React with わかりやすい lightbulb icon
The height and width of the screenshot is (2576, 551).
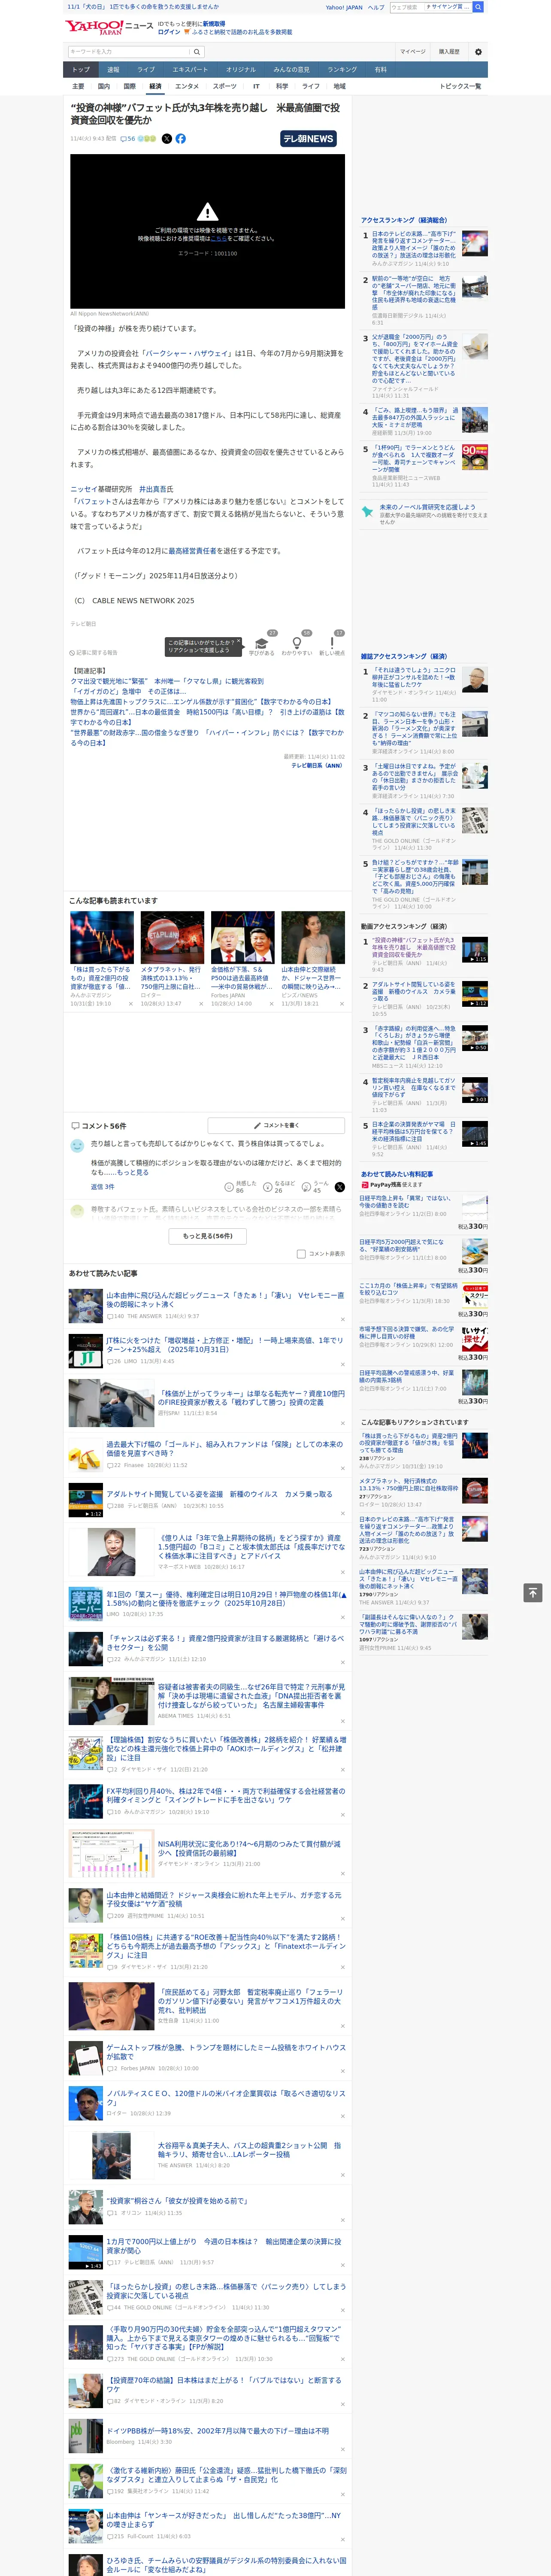tap(297, 644)
